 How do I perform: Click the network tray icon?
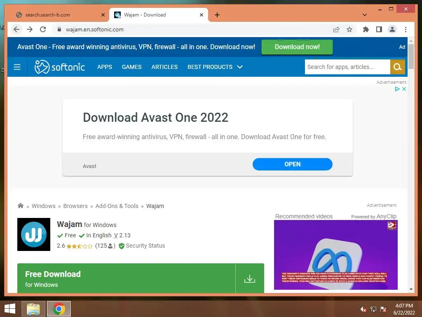pos(373,309)
